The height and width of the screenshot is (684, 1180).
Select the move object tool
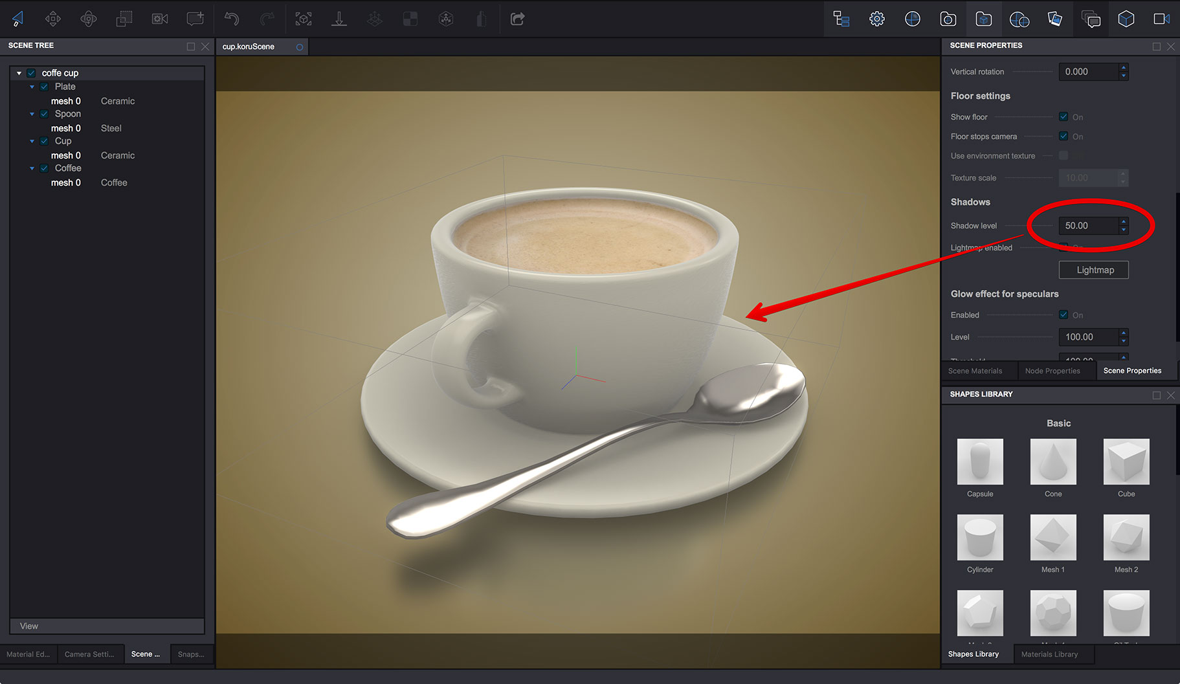click(52, 18)
